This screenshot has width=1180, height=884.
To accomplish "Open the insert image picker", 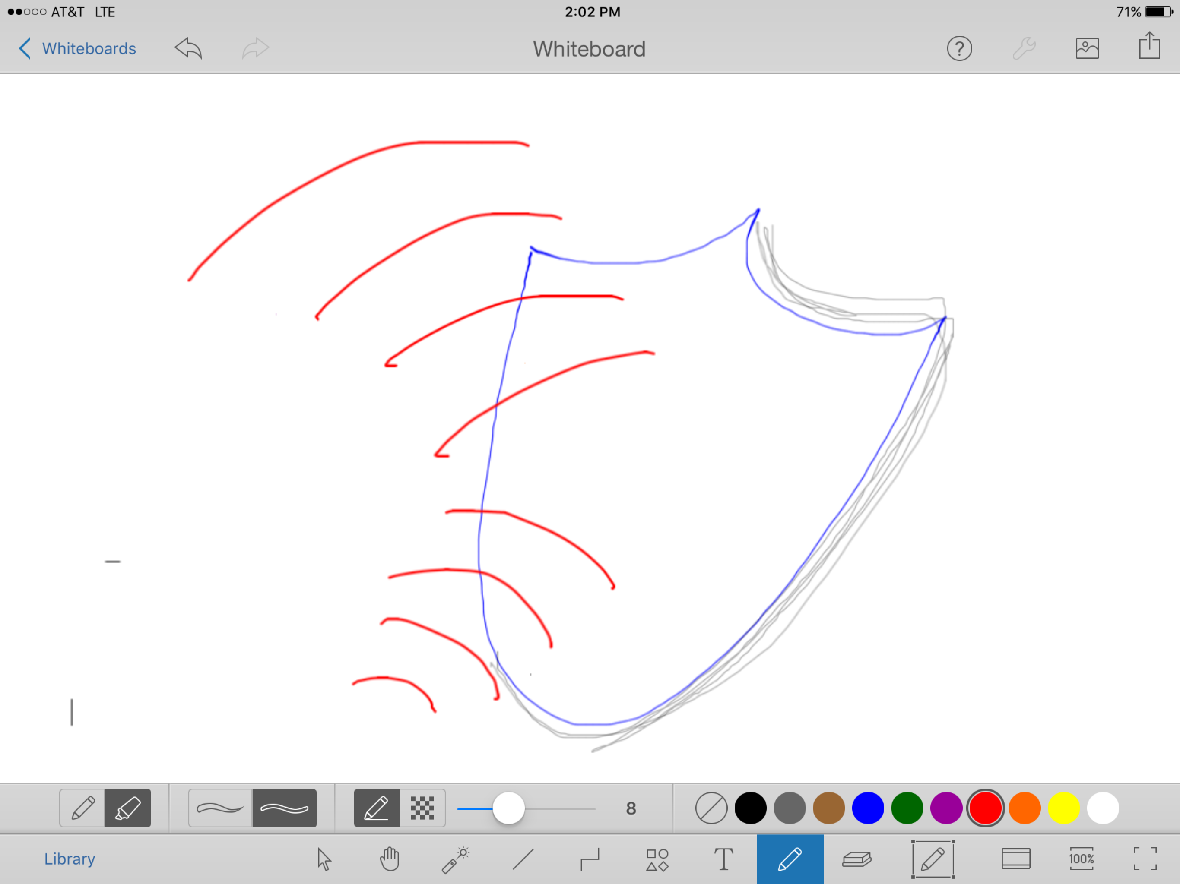I will [1087, 48].
